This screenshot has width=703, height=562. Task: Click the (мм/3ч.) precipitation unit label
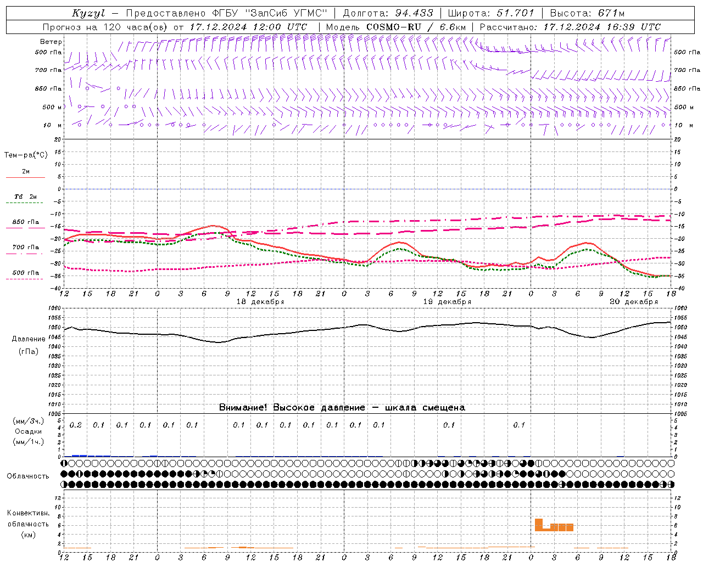click(29, 421)
